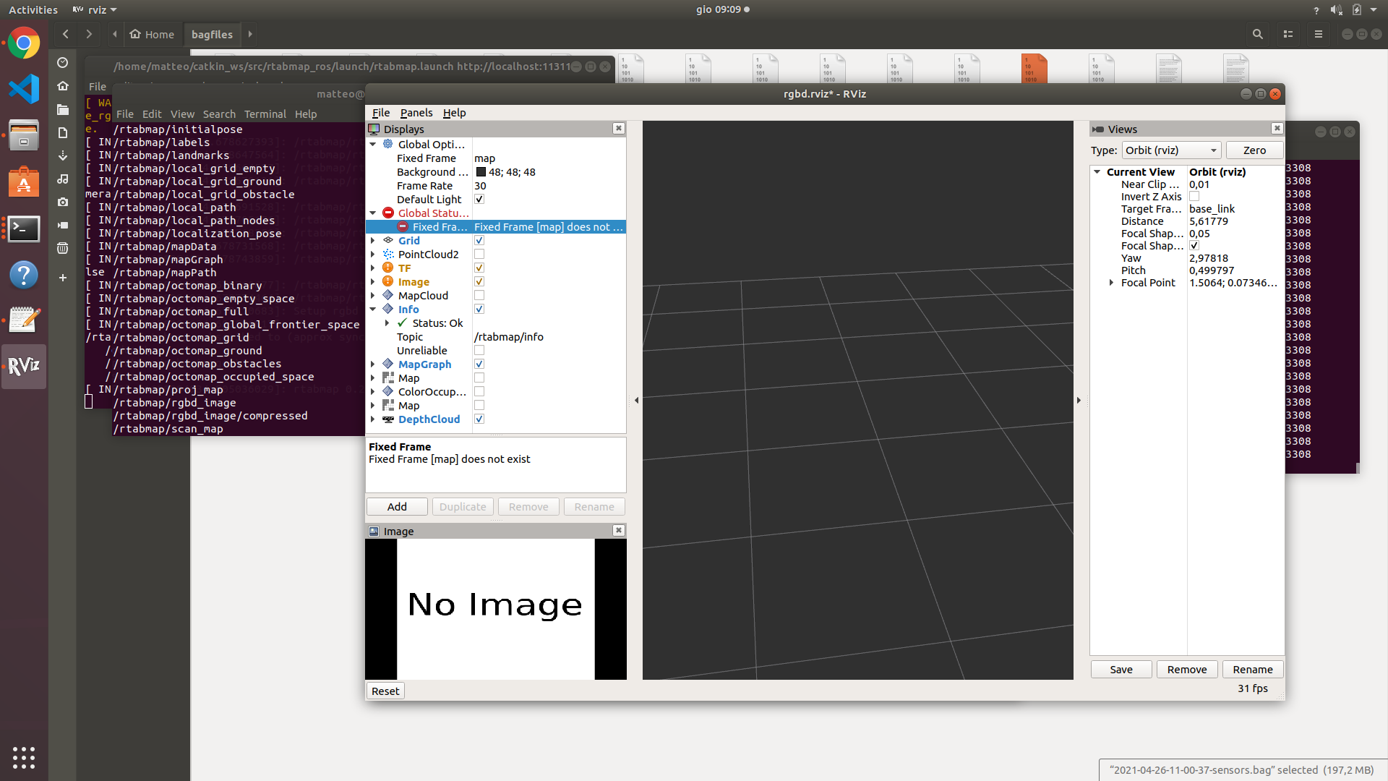The height and width of the screenshot is (781, 1388).
Task: Click the DepthCloud display icon
Action: pos(388,419)
